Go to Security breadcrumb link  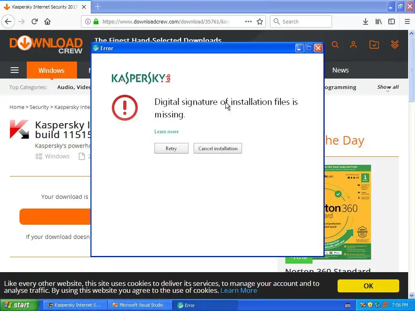pyautogui.click(x=39, y=107)
